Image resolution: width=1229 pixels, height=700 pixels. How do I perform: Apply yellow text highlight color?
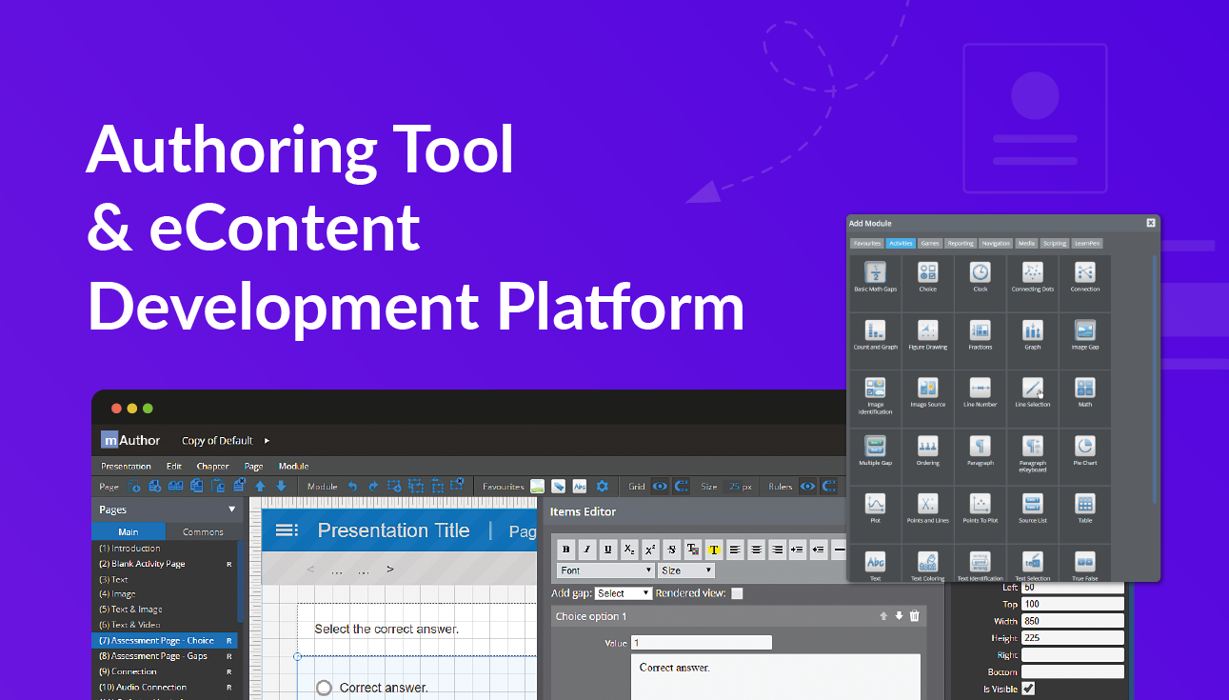pos(714,550)
